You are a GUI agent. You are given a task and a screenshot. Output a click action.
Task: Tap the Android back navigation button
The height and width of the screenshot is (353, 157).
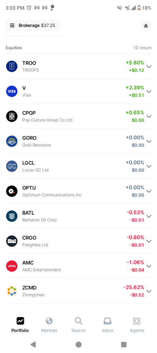click(33, 344)
